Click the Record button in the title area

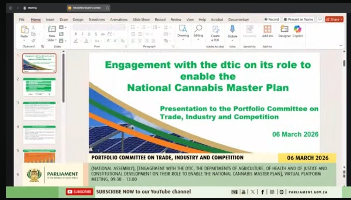point(272,20)
